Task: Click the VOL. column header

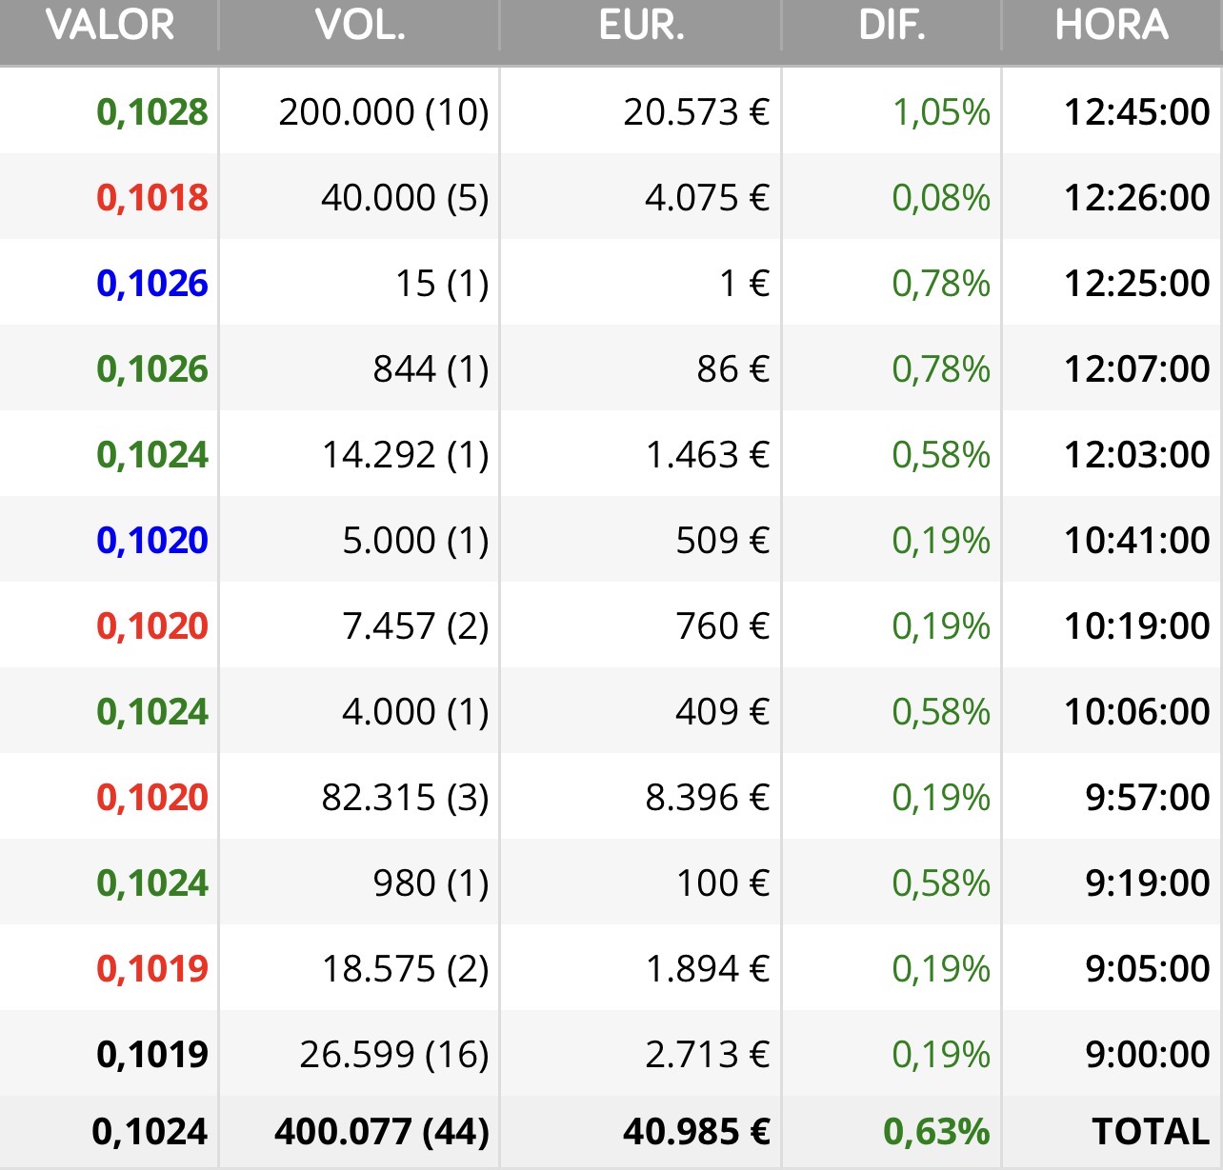Action: 360,26
